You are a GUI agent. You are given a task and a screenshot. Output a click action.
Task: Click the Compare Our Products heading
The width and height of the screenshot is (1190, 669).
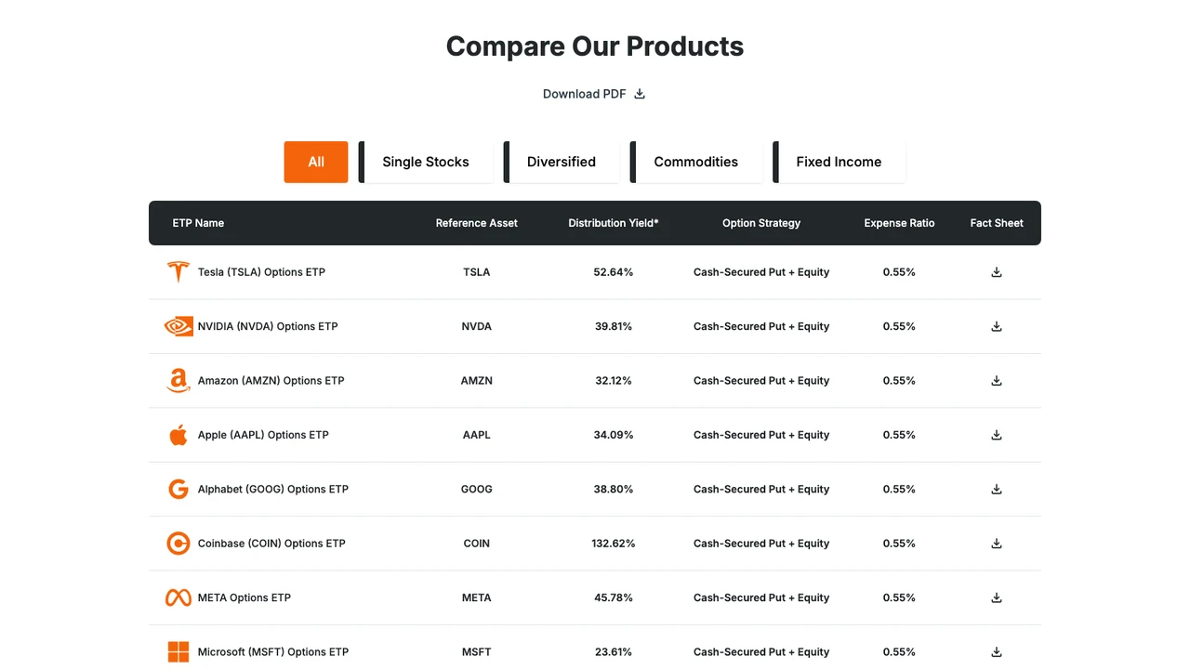coord(595,46)
